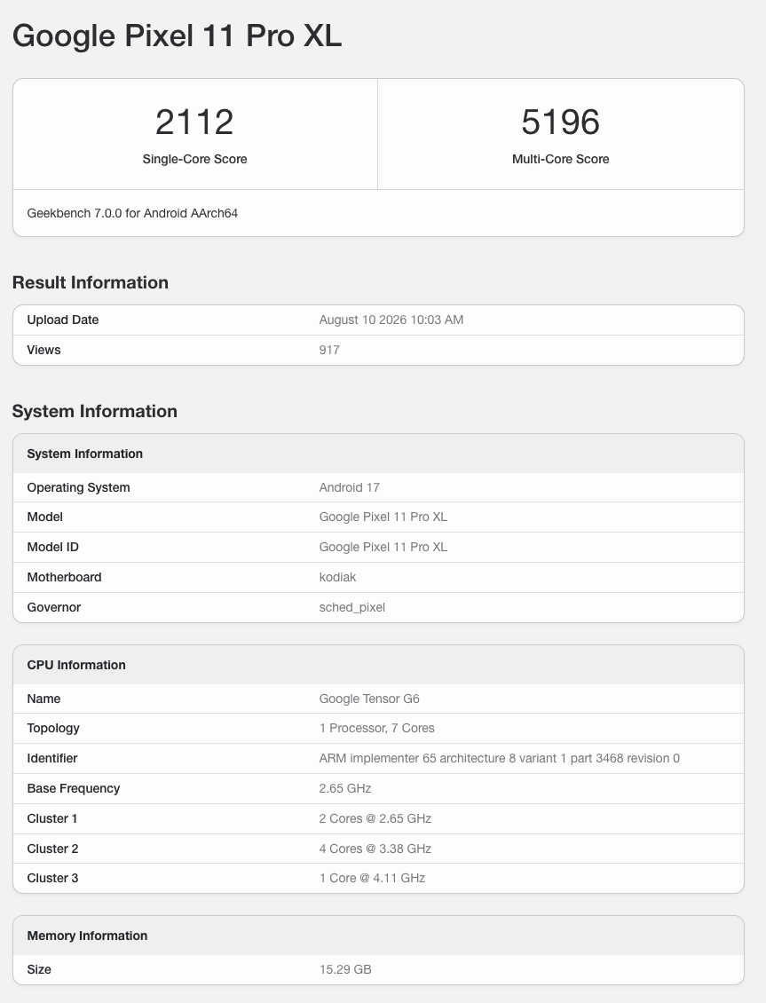Viewport: 766px width, 1003px height.
Task: Select the August 10 2026 10:03 AM value
Action: click(391, 320)
